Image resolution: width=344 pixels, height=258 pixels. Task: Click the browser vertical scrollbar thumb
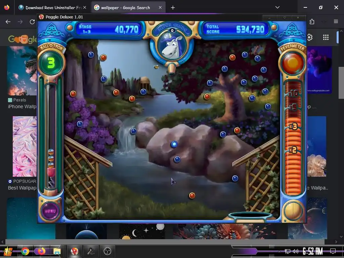[x=341, y=83]
